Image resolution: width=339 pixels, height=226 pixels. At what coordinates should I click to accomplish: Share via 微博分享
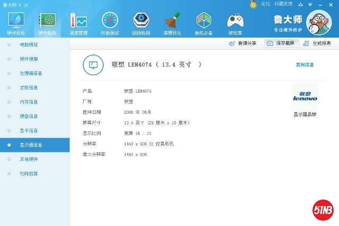pos(243,43)
